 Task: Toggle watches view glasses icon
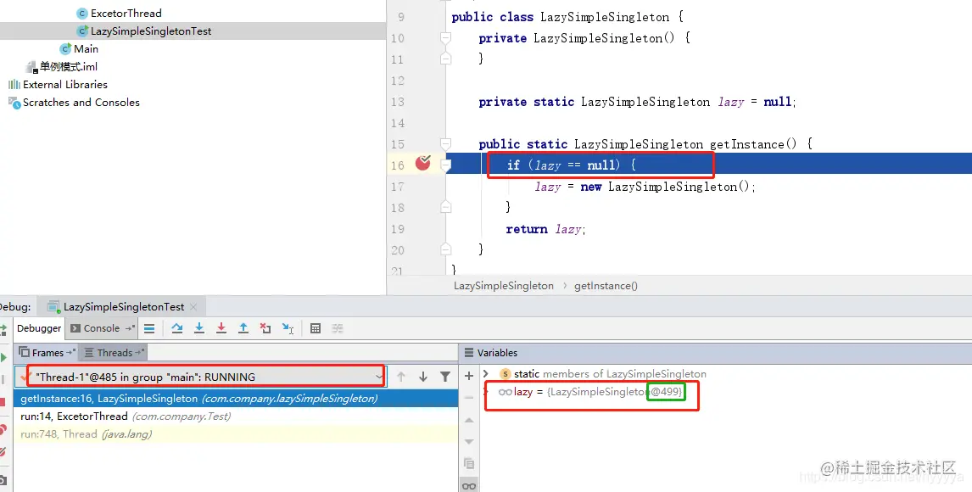[x=469, y=486]
